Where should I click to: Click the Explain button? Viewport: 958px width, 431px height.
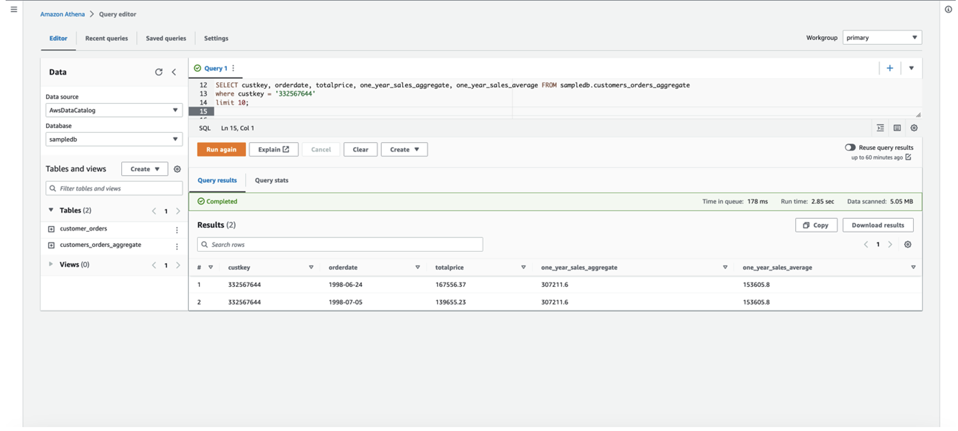point(273,149)
